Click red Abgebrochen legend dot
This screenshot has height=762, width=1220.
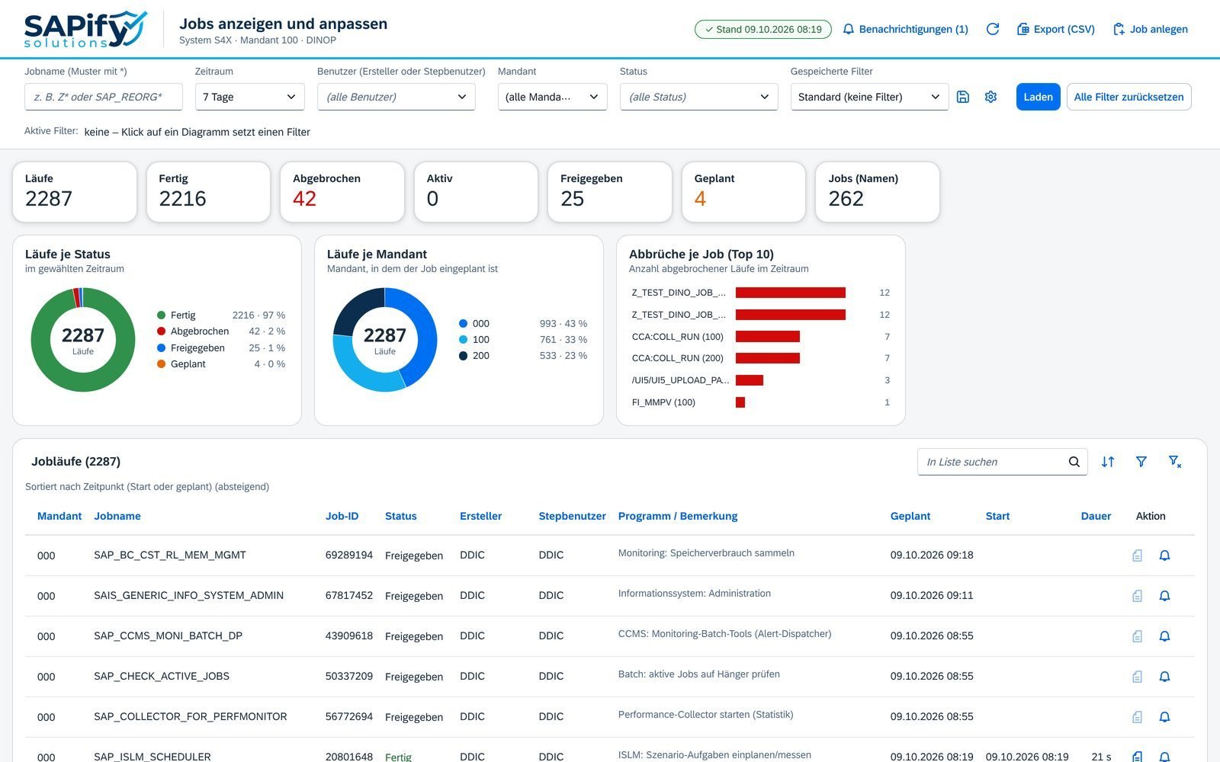161,331
